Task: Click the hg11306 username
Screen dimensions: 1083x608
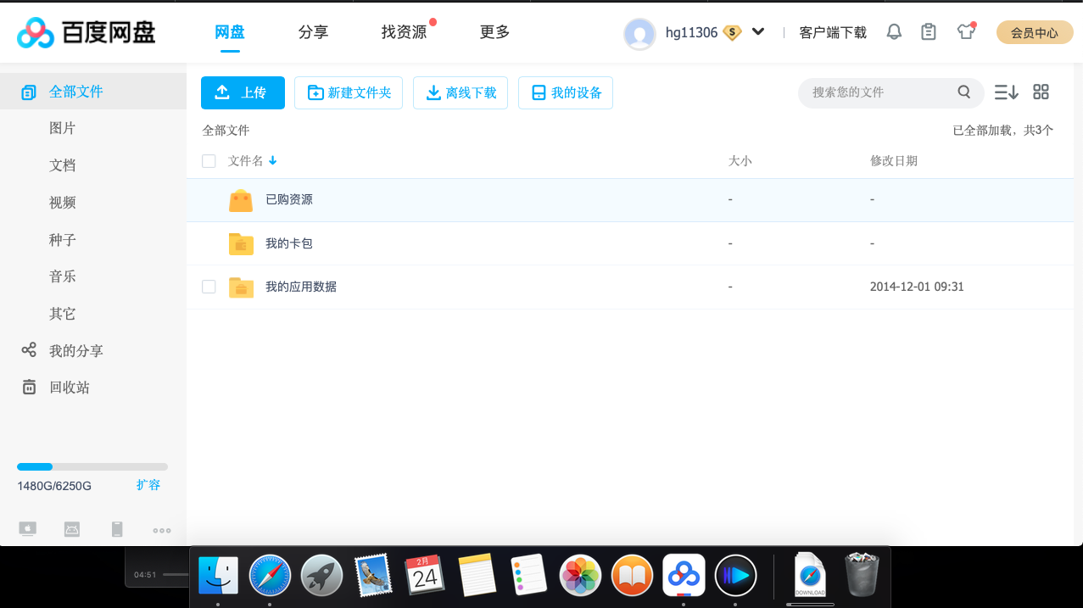Action: (691, 32)
